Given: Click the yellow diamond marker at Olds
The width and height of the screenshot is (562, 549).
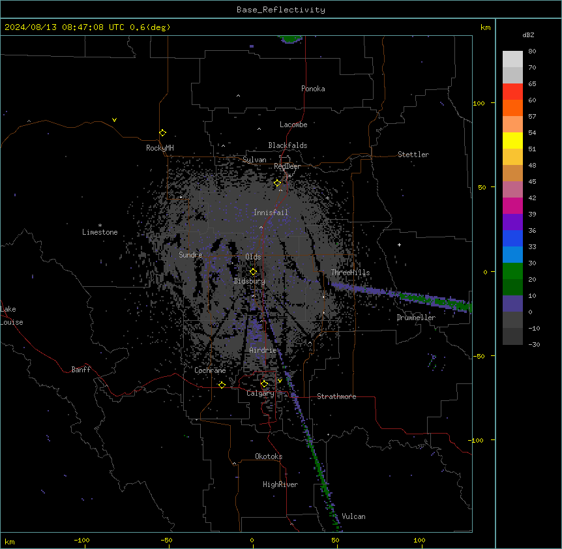Looking at the screenshot, I should pos(253,272).
